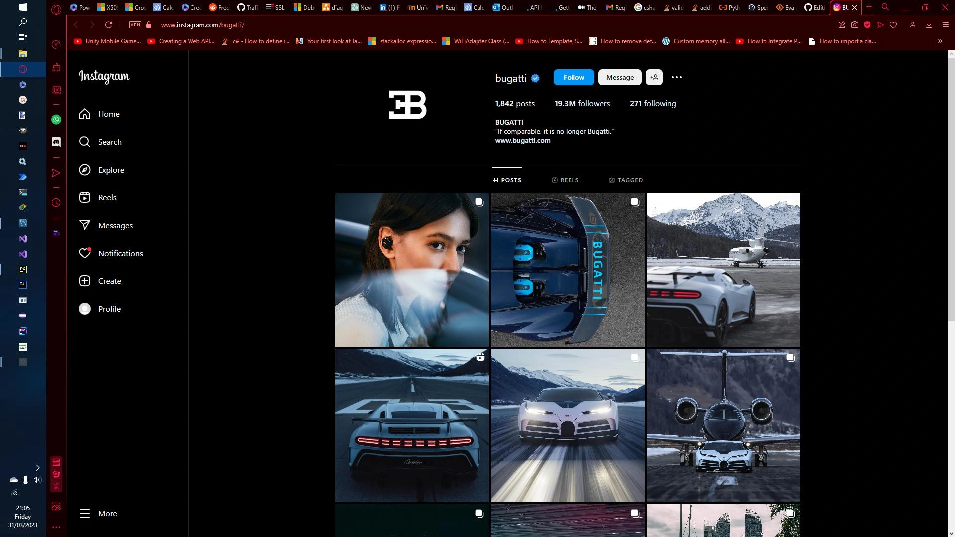
Task: View the 19.3M followers list
Action: (x=582, y=104)
